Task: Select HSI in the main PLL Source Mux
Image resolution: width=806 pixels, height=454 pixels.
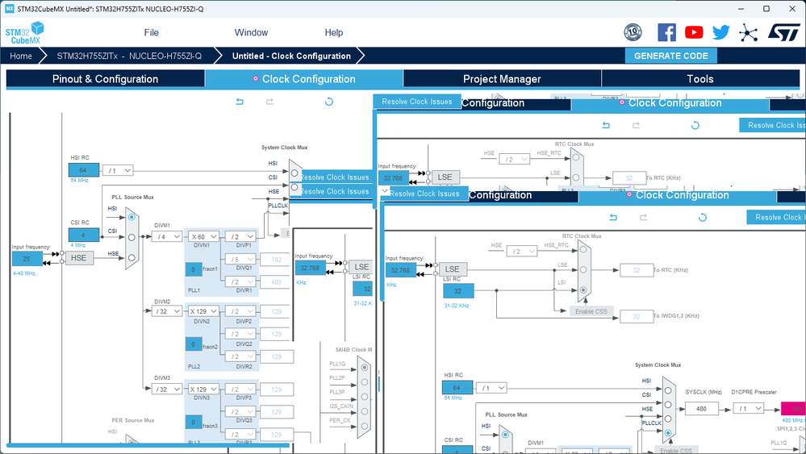Action: [132, 217]
